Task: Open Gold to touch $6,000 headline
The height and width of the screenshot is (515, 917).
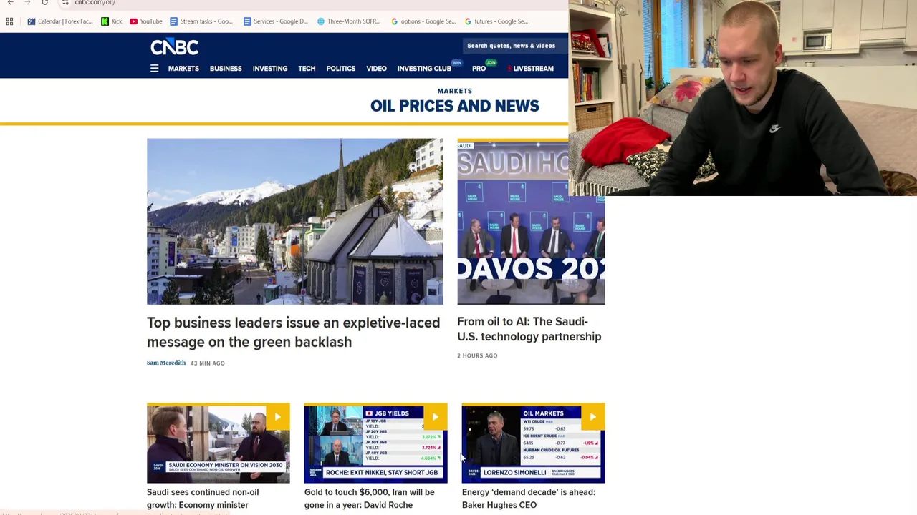Action: coord(369,499)
